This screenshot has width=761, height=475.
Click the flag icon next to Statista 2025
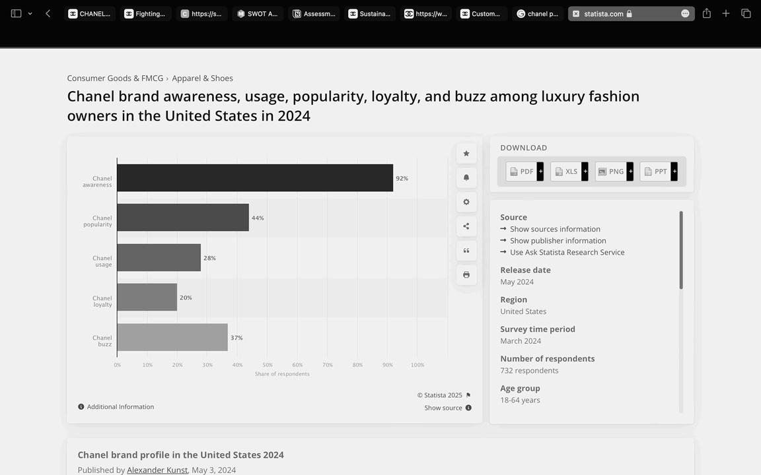coord(468,395)
